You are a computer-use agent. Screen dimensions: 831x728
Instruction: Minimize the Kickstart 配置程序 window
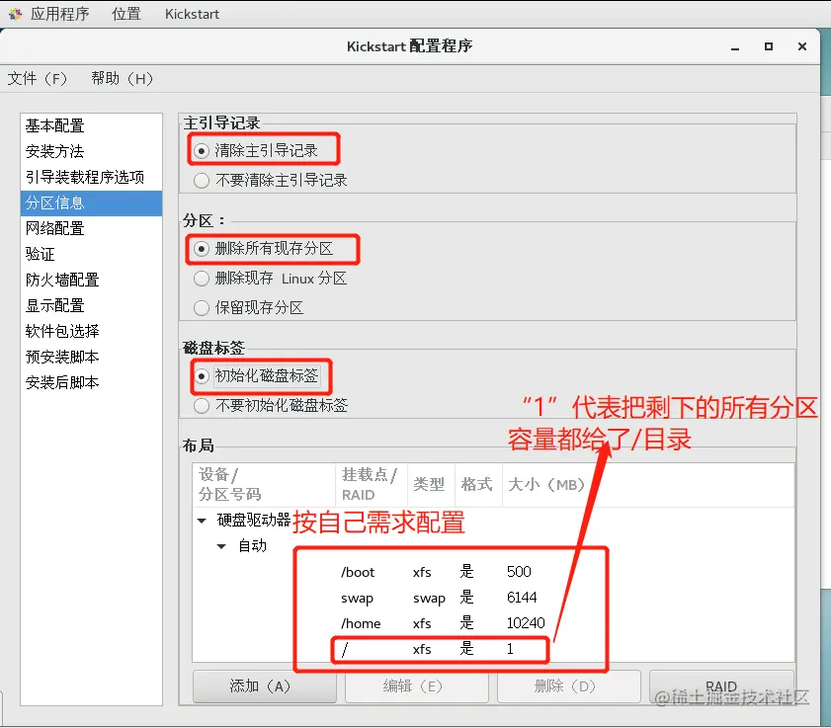(735, 47)
